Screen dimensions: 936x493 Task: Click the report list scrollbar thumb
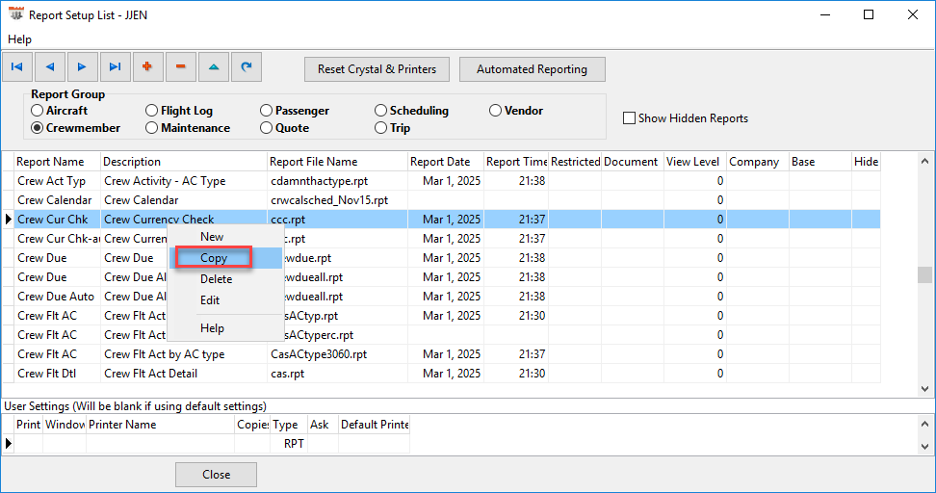click(x=924, y=274)
